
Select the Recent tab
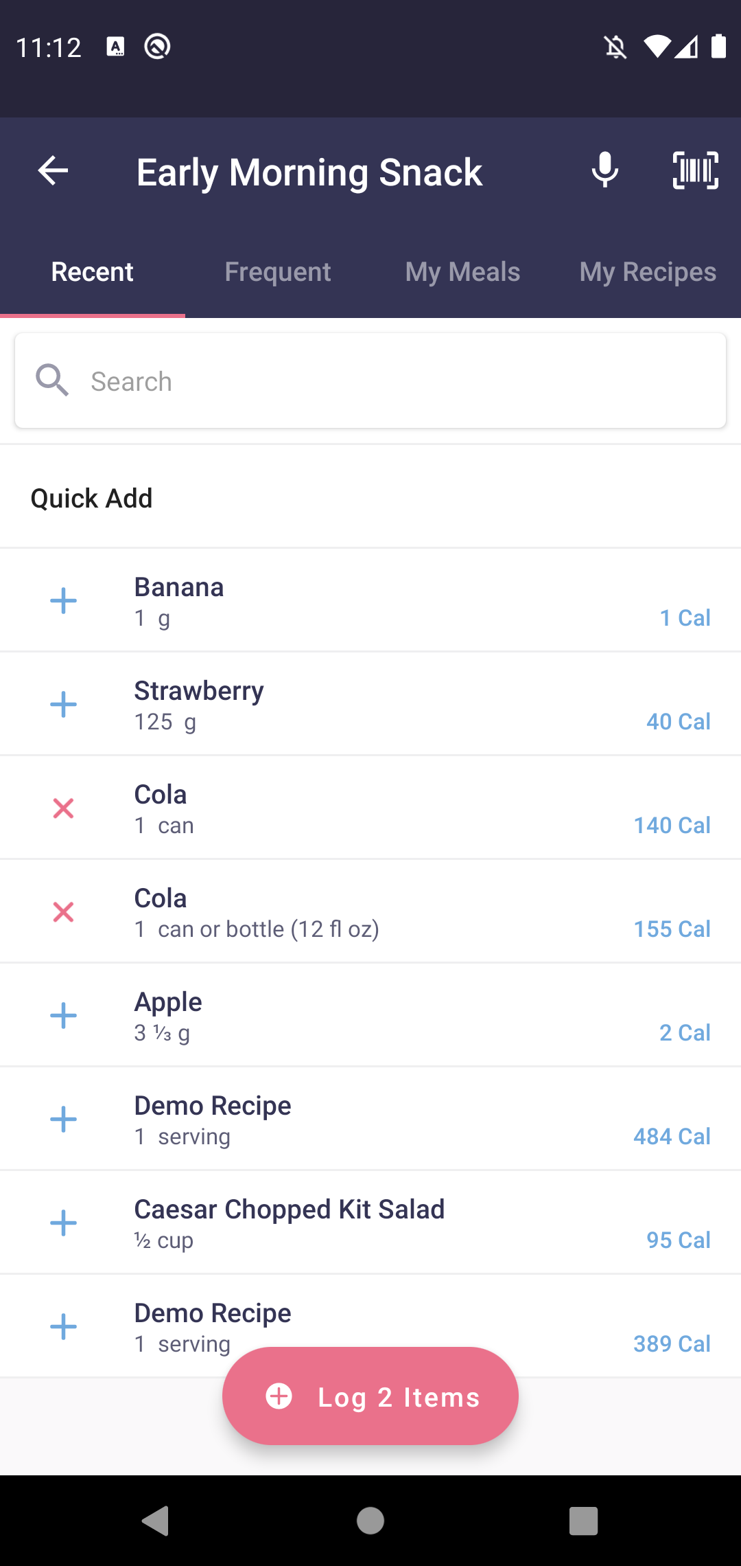click(93, 272)
